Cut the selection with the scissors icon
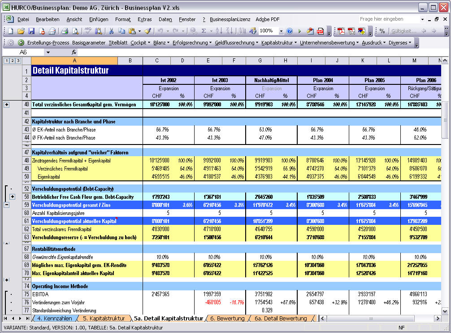The width and height of the screenshot is (451, 333). [x=111, y=31]
